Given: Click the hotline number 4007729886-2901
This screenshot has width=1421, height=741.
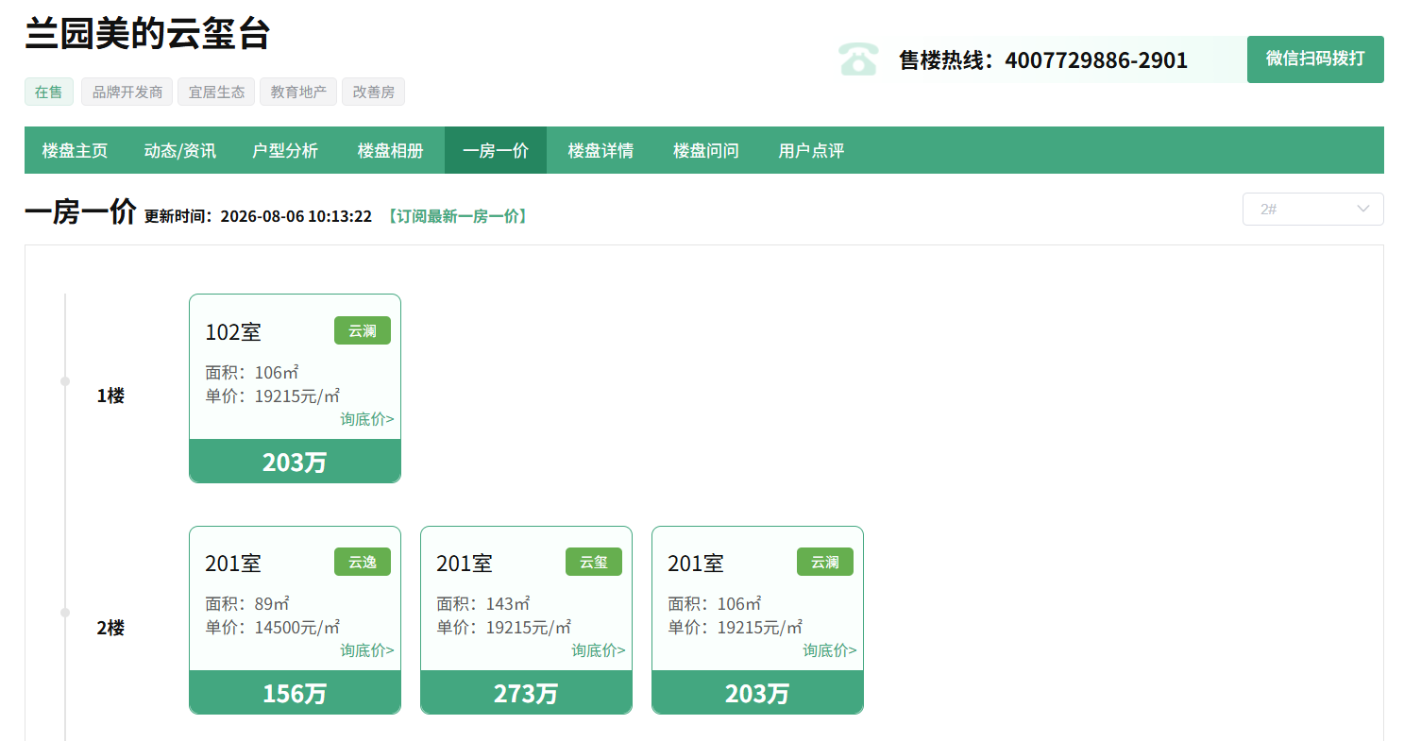Looking at the screenshot, I should [1096, 60].
